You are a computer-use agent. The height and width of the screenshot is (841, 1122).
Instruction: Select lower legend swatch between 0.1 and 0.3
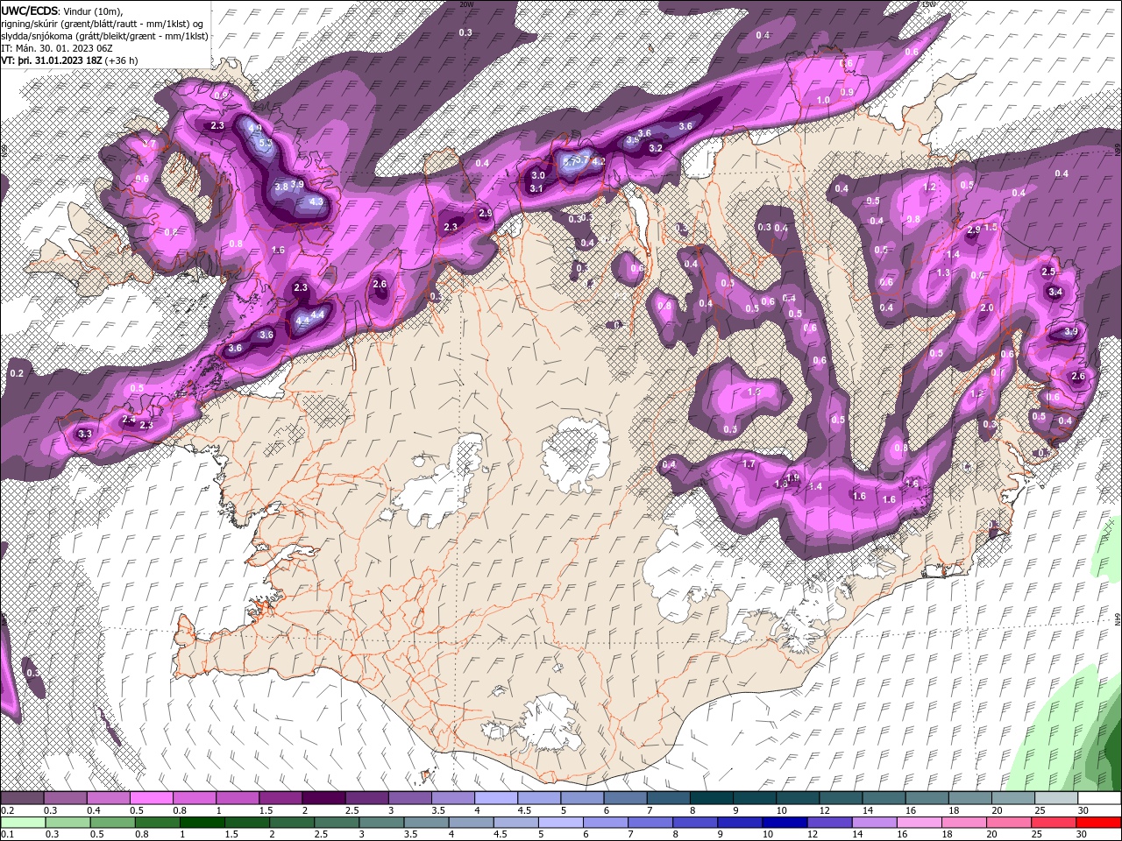click(24, 823)
